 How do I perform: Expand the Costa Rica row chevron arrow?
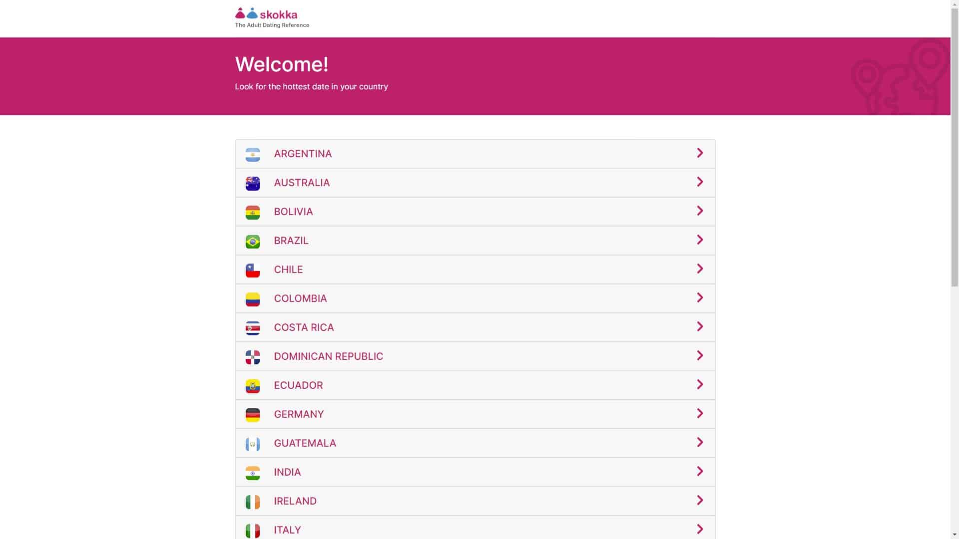700,326
